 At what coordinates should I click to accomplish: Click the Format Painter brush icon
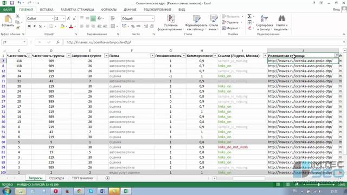coord(17,28)
